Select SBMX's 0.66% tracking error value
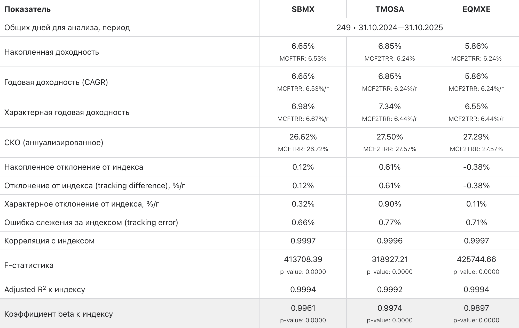 [x=303, y=223]
